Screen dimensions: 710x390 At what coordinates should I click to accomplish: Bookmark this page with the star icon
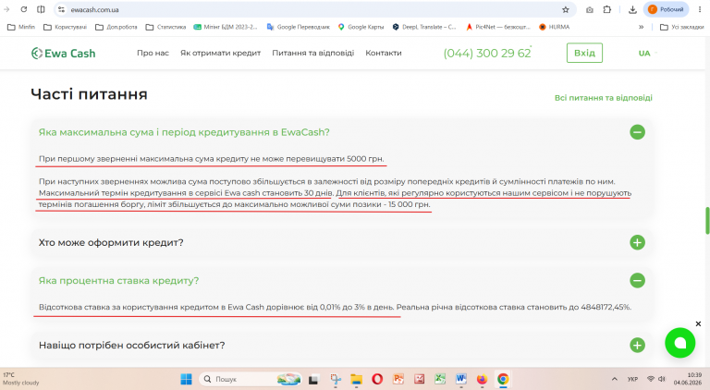pos(566,9)
